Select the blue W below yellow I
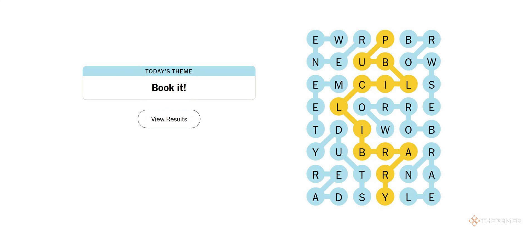Viewport: 527px width, 232px height. [x=385, y=129]
